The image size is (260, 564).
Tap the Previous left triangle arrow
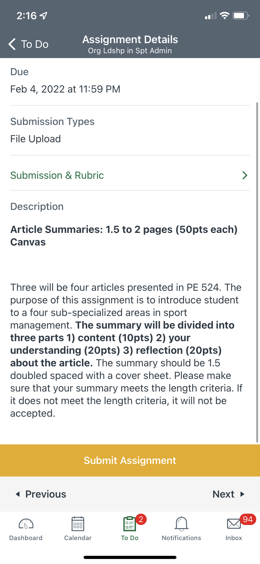[18, 494]
